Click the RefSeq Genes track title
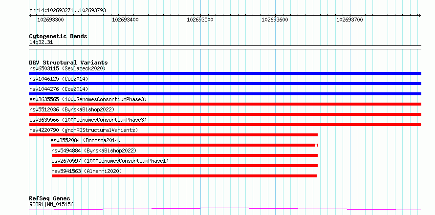This screenshot has width=435, height=215. click(x=49, y=198)
